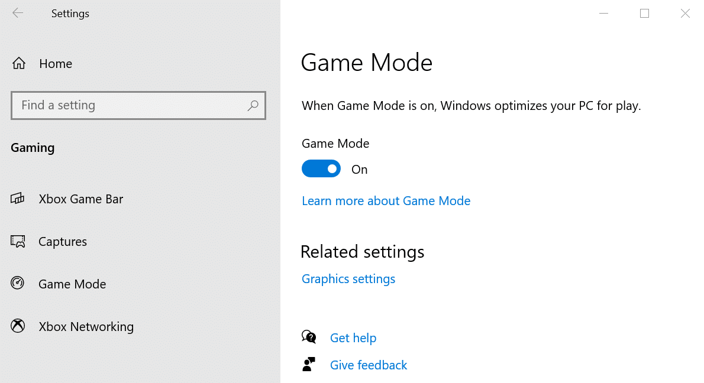The width and height of the screenshot is (704, 383).
Task: Go to Settings Home
Action: [56, 64]
